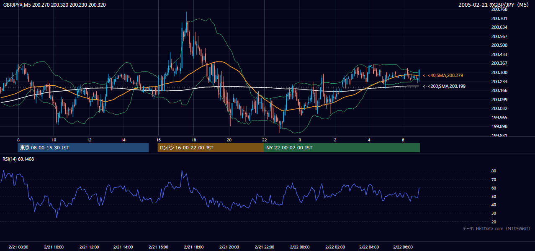The height and width of the screenshot is (251, 535).
Task: Click the date label 2/21 12:00
Action: click(88, 247)
